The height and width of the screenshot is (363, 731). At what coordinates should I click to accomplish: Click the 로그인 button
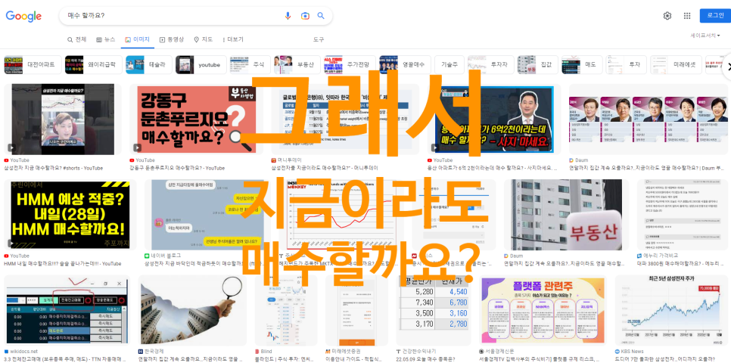tap(715, 15)
